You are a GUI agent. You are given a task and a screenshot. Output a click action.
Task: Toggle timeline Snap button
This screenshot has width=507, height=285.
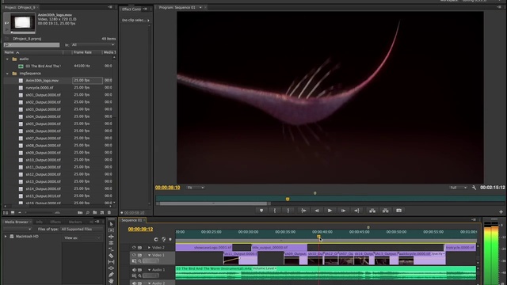156,239
